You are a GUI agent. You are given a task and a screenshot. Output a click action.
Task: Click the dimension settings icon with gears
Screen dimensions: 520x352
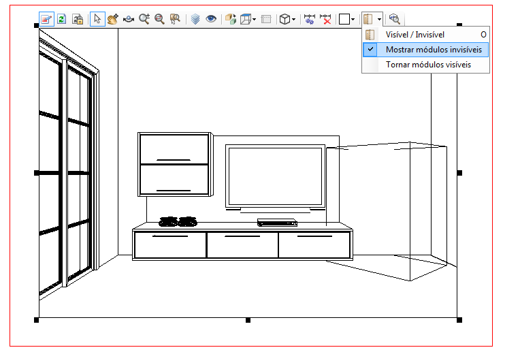coord(310,19)
